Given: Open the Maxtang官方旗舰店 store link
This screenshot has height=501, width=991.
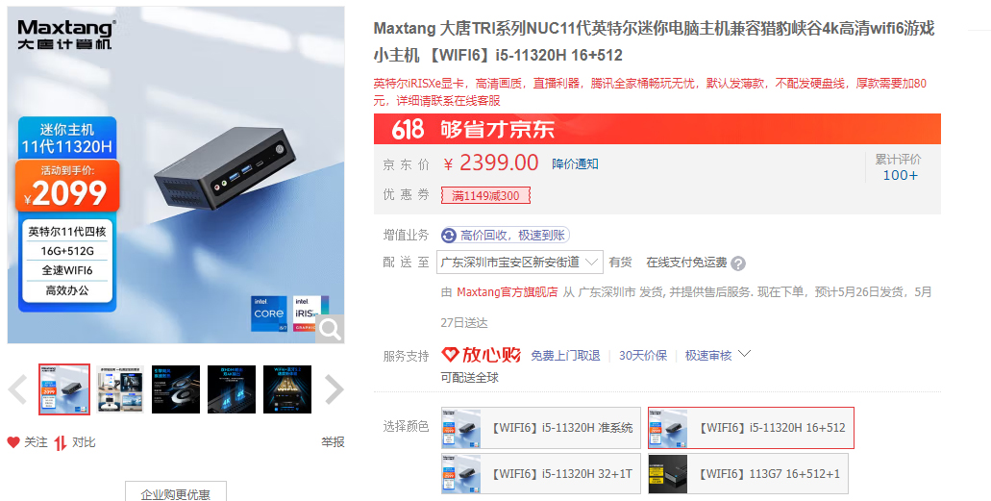Looking at the screenshot, I should click(x=507, y=292).
